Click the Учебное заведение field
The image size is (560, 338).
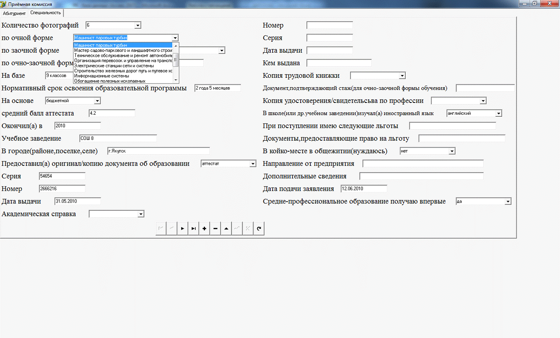[118, 139]
